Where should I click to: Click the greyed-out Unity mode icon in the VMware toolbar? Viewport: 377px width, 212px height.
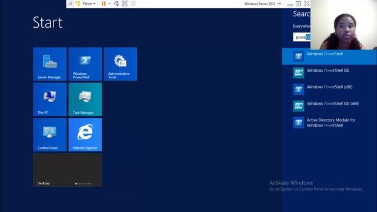133,4
